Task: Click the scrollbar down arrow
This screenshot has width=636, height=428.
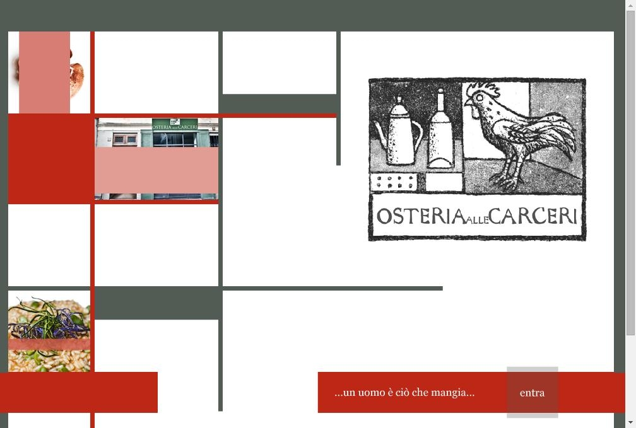Action: click(630, 423)
